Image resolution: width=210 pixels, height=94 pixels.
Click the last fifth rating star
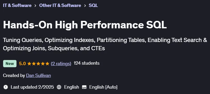click(47, 64)
